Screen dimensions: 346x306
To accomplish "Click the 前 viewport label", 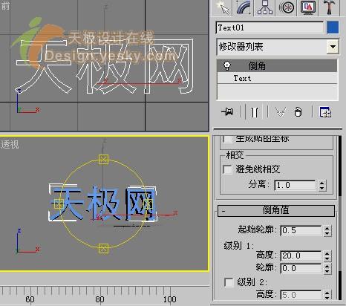I will [x=5, y=6].
